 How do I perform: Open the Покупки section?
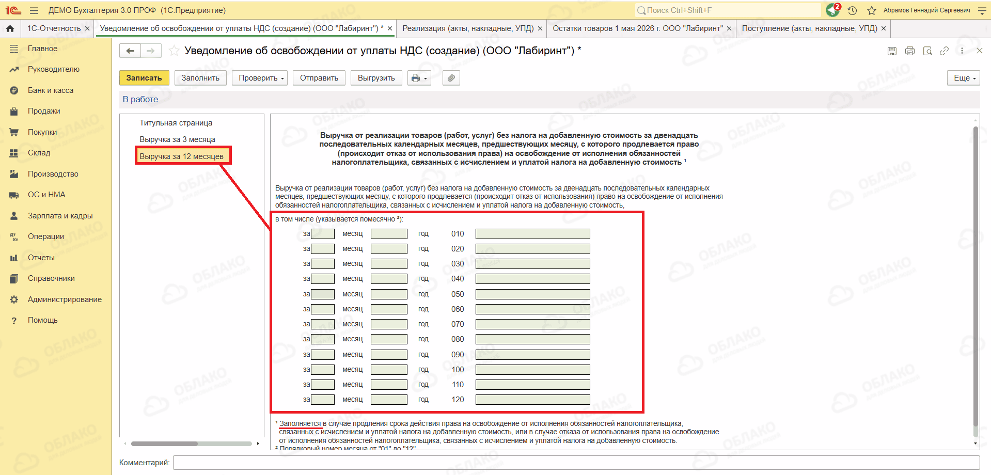pos(42,132)
